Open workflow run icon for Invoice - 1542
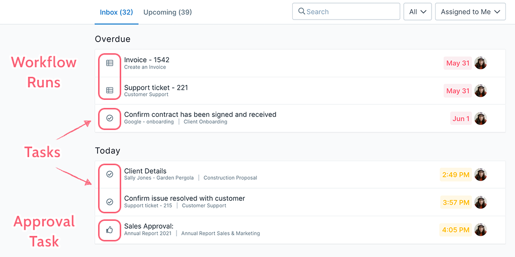 pyautogui.click(x=110, y=63)
